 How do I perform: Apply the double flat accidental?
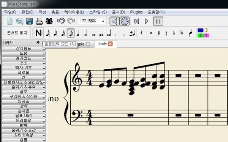(x=182, y=33)
